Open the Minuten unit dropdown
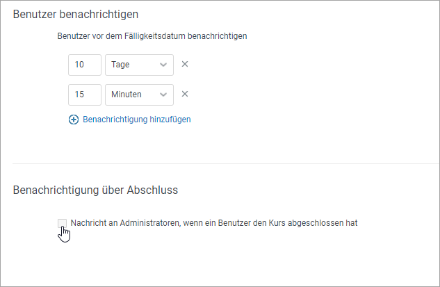This screenshot has width=440, height=287. pos(139,95)
